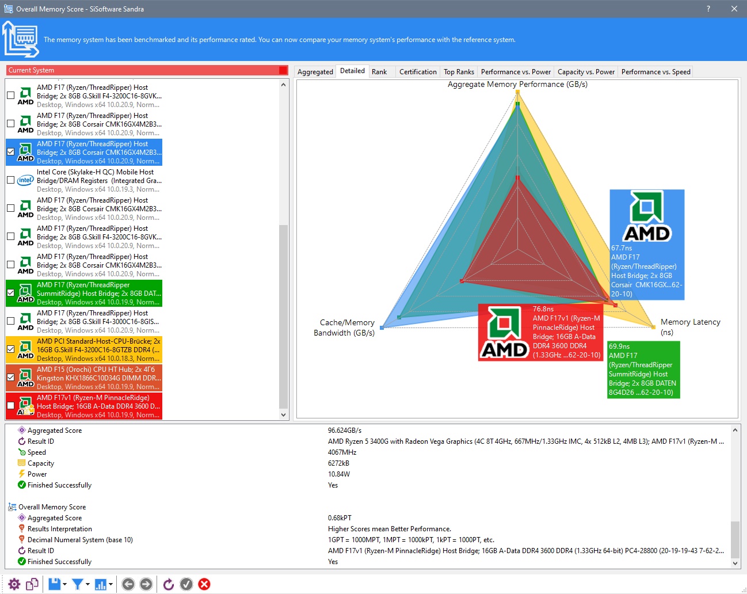Switch to the Top Ranks tab
The height and width of the screenshot is (594, 747).
[459, 72]
